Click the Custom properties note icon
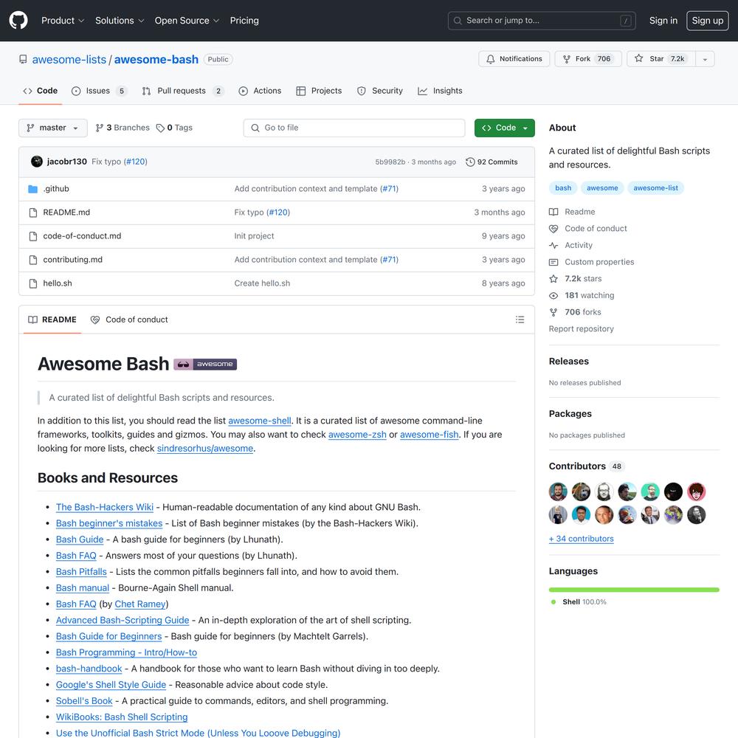 (x=553, y=262)
